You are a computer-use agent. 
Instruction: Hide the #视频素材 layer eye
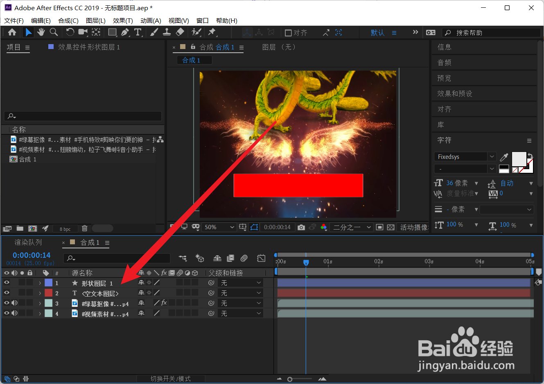[7, 313]
